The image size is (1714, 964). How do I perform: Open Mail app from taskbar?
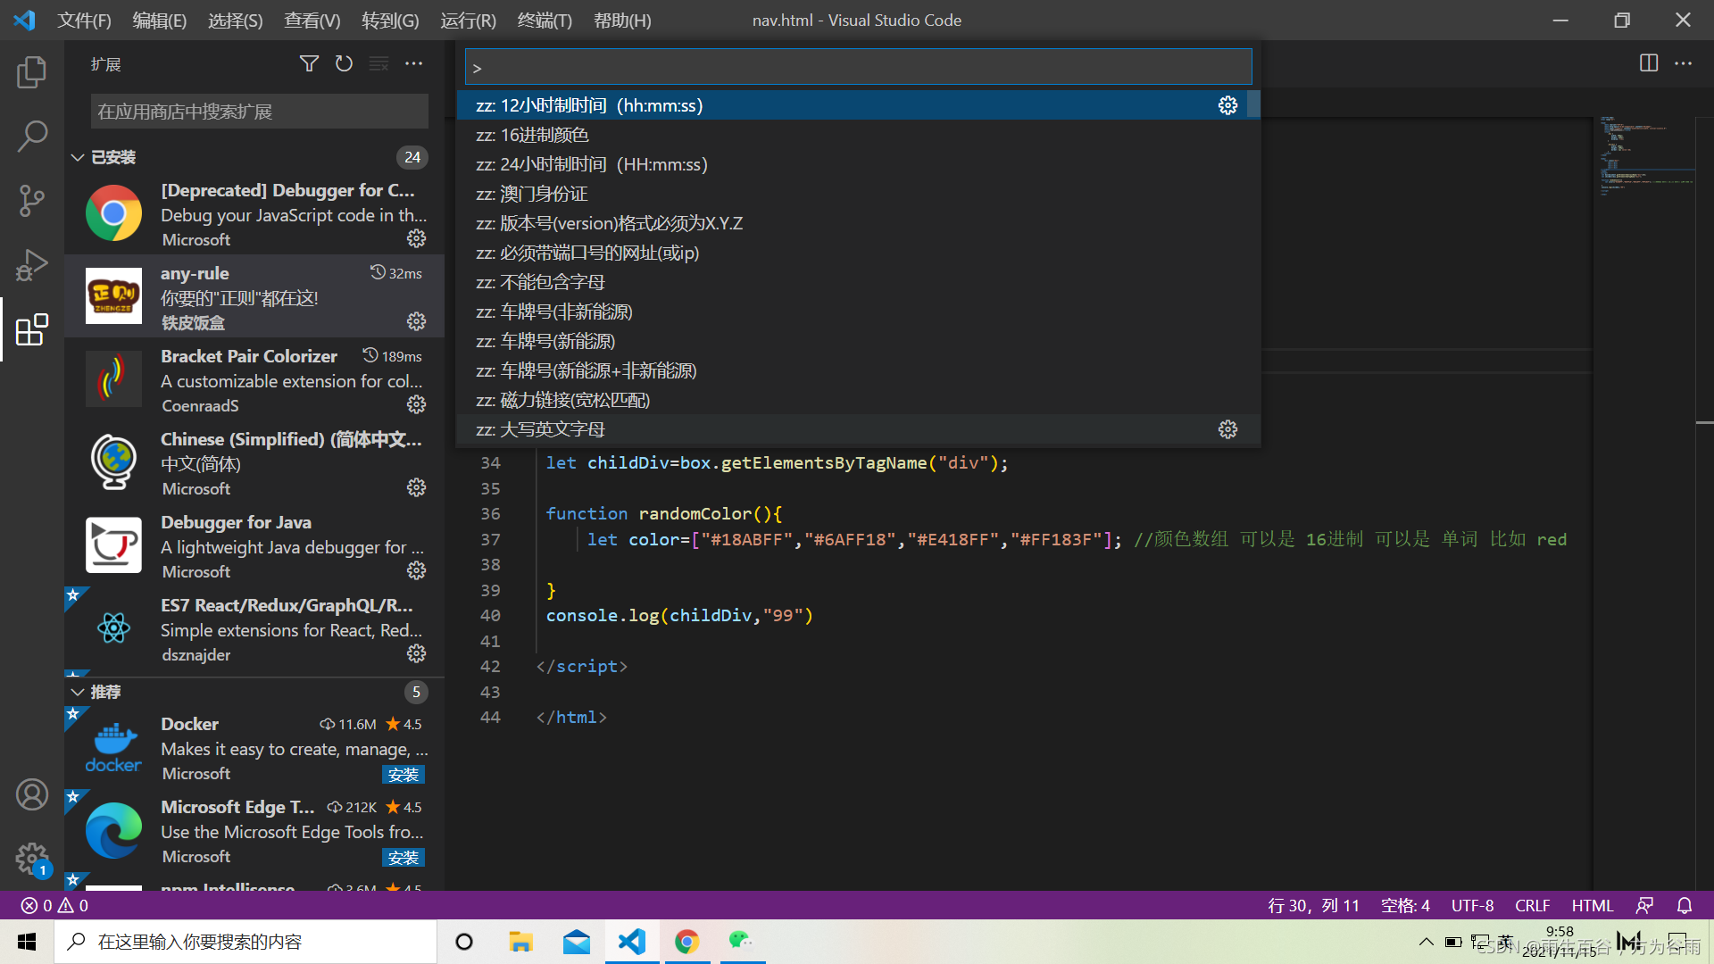pos(577,942)
